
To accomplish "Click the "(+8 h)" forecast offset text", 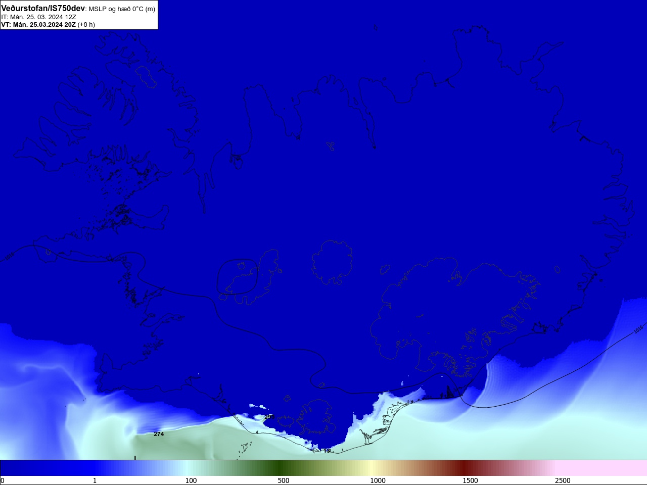I will point(86,24).
